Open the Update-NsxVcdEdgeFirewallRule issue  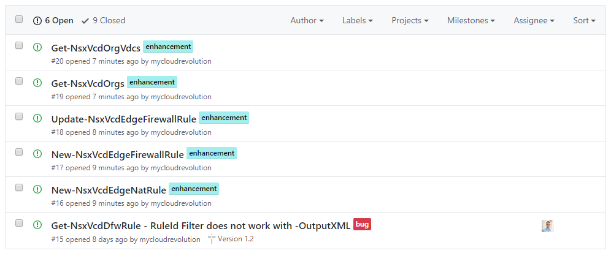pyautogui.click(x=123, y=119)
